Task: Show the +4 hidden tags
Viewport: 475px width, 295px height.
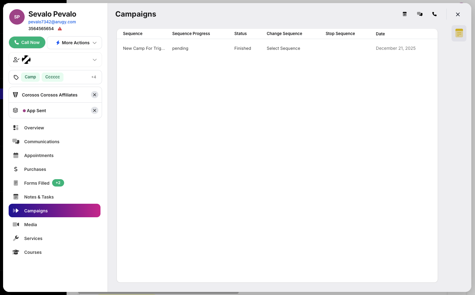Action: click(x=94, y=77)
